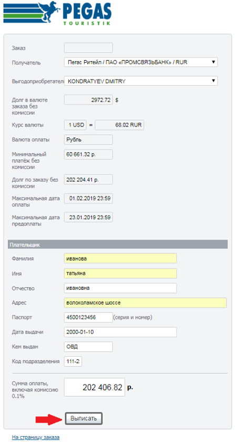Click the Валюта оплаты field showing Рубль
The height and width of the screenshot is (442, 235).
click(x=88, y=140)
